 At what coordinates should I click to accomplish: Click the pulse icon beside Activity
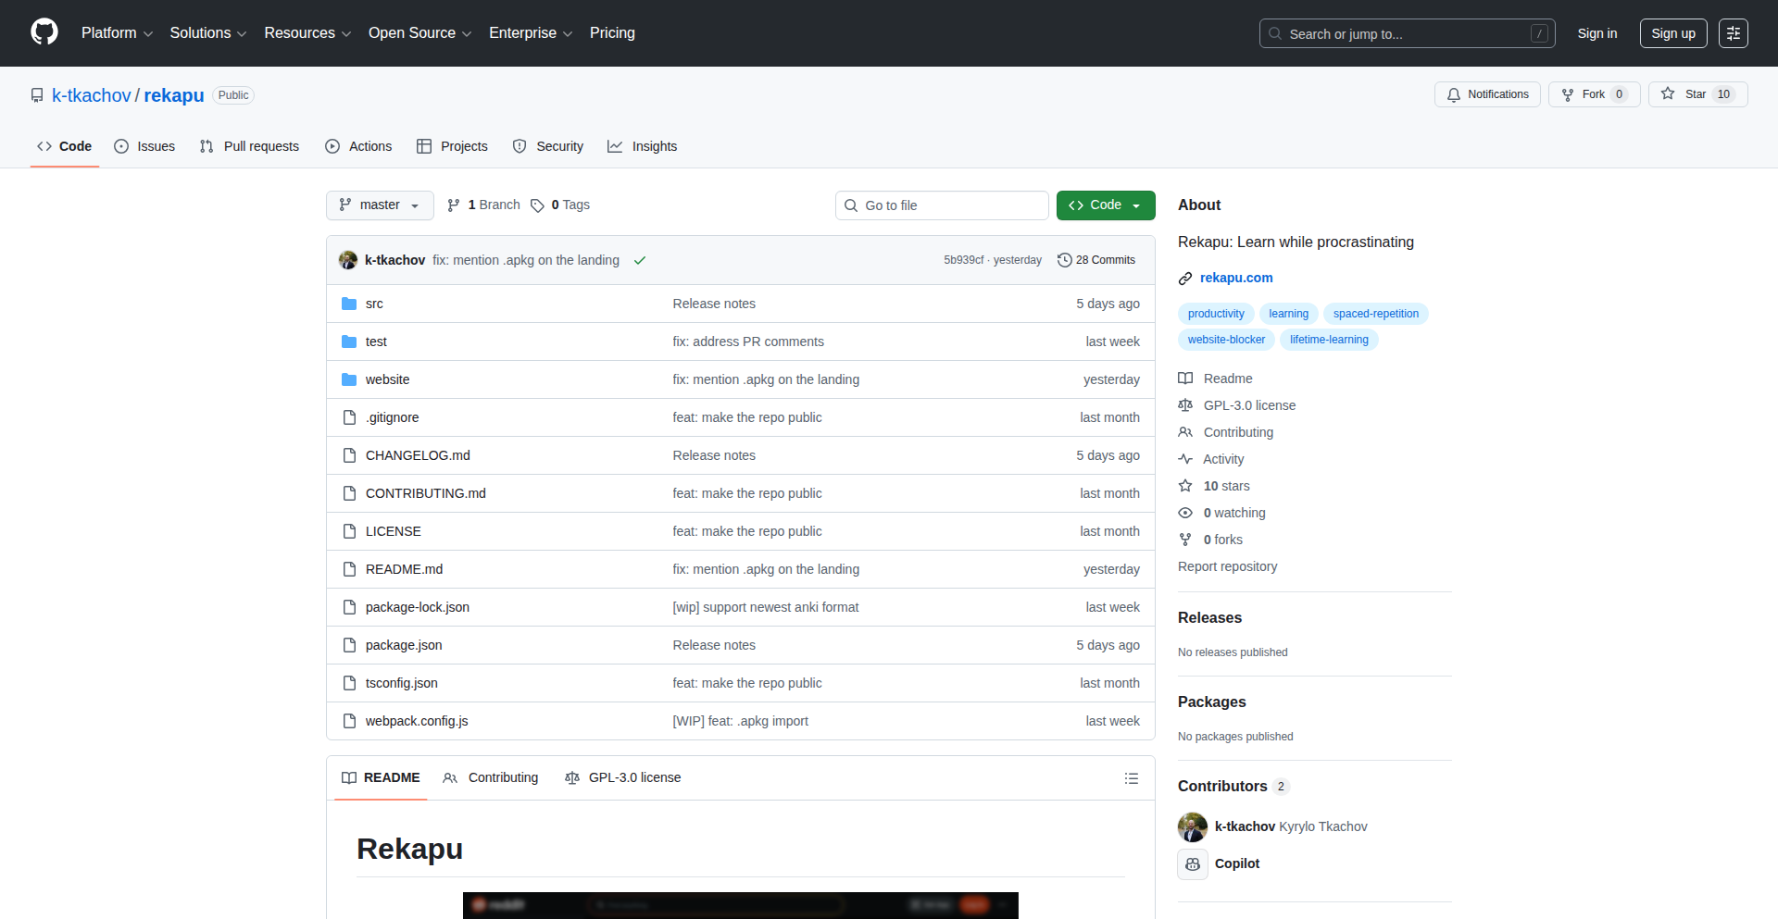(x=1185, y=459)
